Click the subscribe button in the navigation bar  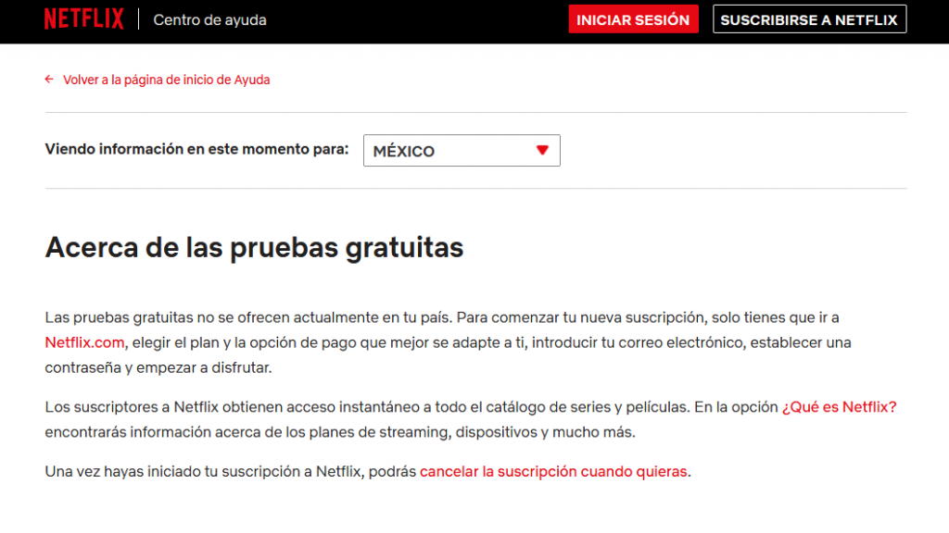pyautogui.click(x=808, y=19)
